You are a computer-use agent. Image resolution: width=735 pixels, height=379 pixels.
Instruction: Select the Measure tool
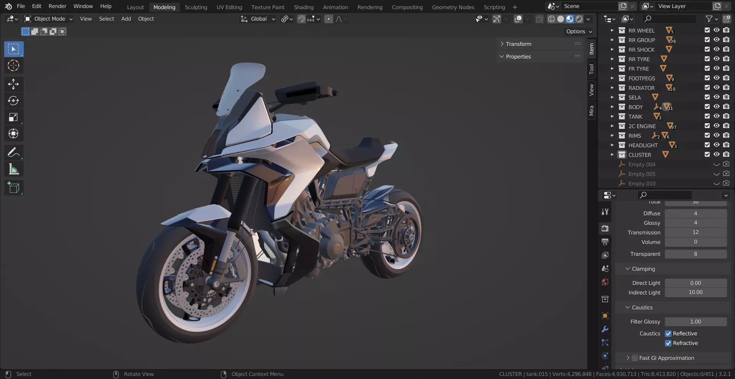pyautogui.click(x=14, y=169)
